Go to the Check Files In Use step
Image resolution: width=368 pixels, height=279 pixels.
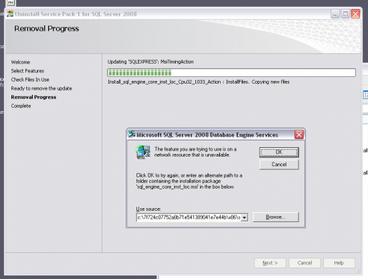click(30, 80)
